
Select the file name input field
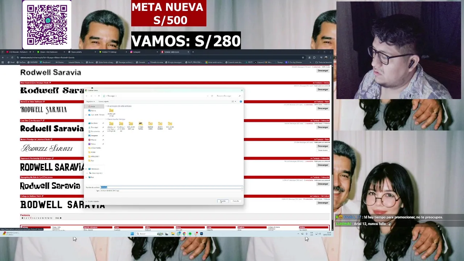[x=171, y=187]
